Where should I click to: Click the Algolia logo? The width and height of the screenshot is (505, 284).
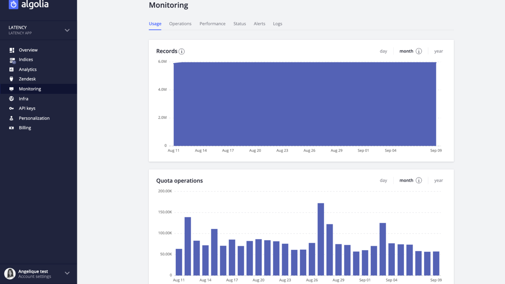pos(28,4)
